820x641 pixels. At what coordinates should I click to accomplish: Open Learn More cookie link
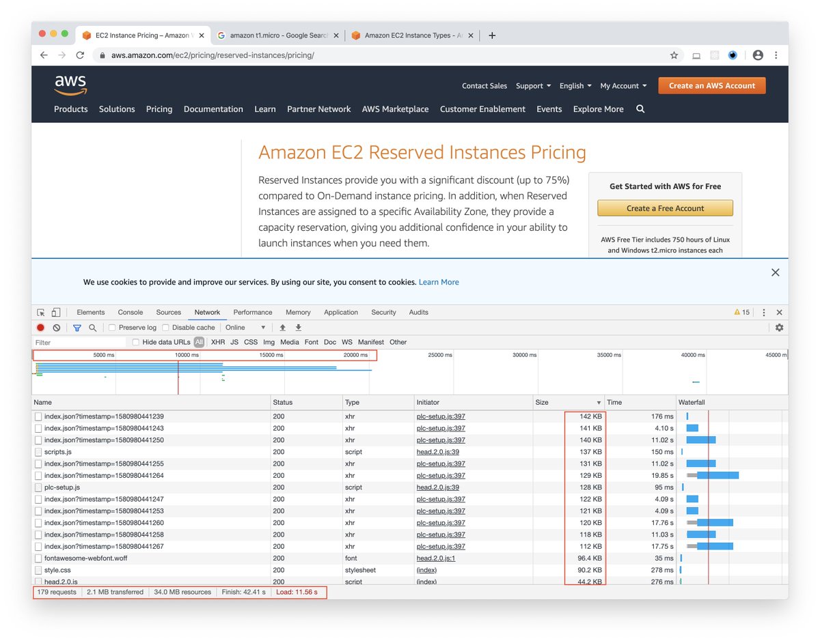[439, 282]
